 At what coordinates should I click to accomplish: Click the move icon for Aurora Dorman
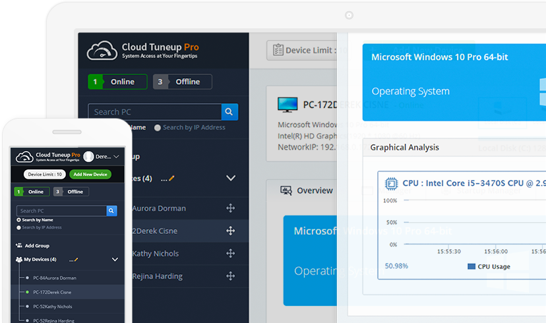(x=231, y=208)
